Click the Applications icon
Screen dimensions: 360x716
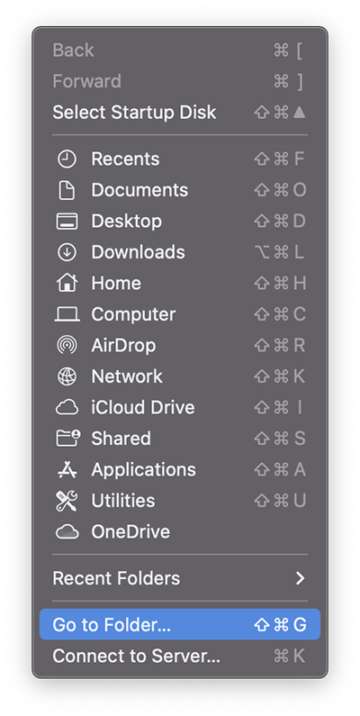(67, 469)
